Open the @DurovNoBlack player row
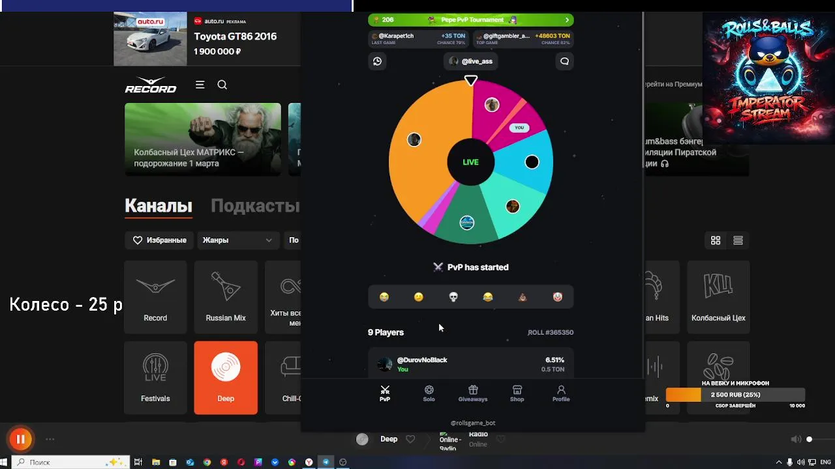The height and width of the screenshot is (469, 835). coord(471,363)
